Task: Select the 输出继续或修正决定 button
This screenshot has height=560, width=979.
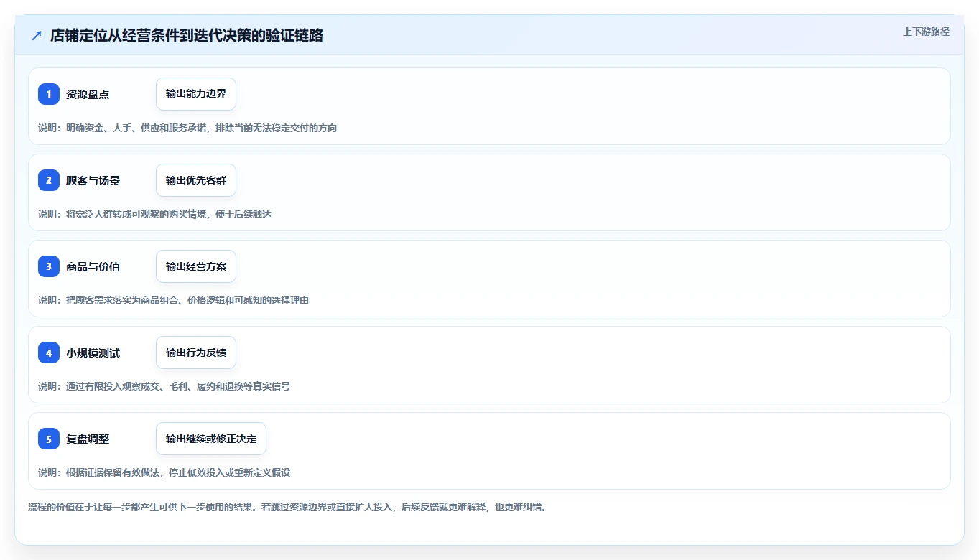Action: (211, 439)
